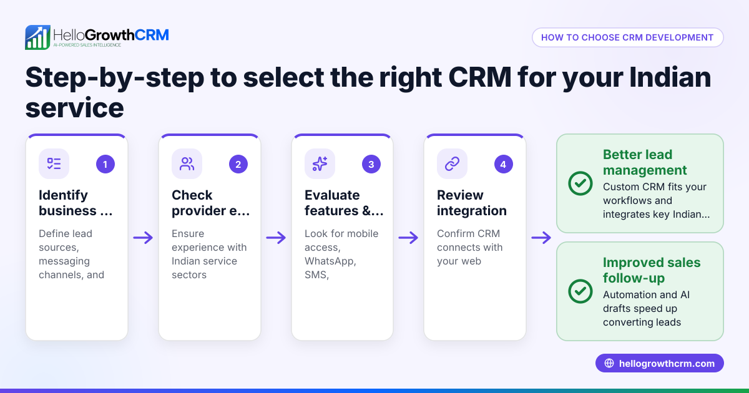
Task: Click the checklist icon in Identify business card
Action: 54,164
